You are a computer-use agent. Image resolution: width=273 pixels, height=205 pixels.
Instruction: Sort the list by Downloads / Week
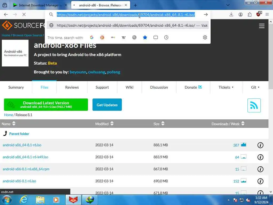point(228,124)
